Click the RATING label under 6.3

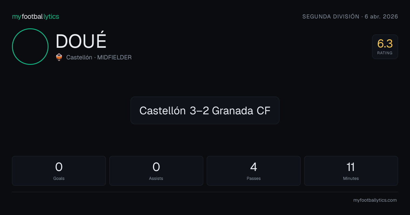click(385, 53)
